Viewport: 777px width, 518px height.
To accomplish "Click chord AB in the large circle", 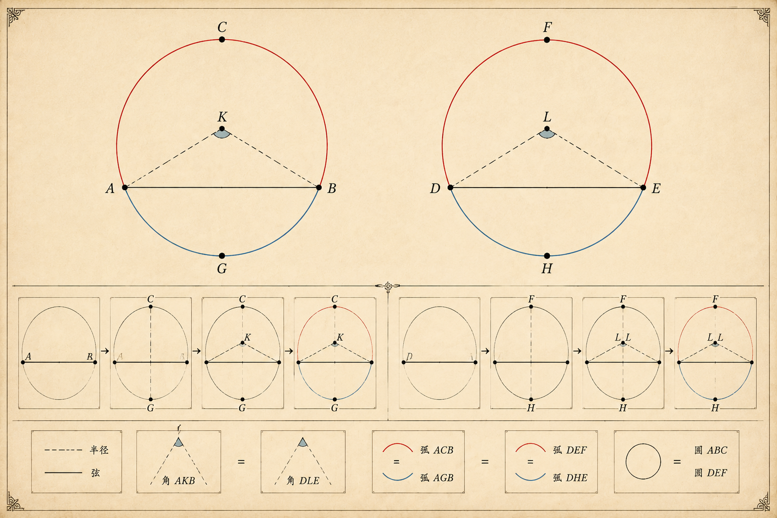I will tap(222, 188).
